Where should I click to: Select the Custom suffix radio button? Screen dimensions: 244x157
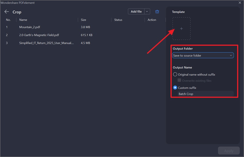pos(175,88)
